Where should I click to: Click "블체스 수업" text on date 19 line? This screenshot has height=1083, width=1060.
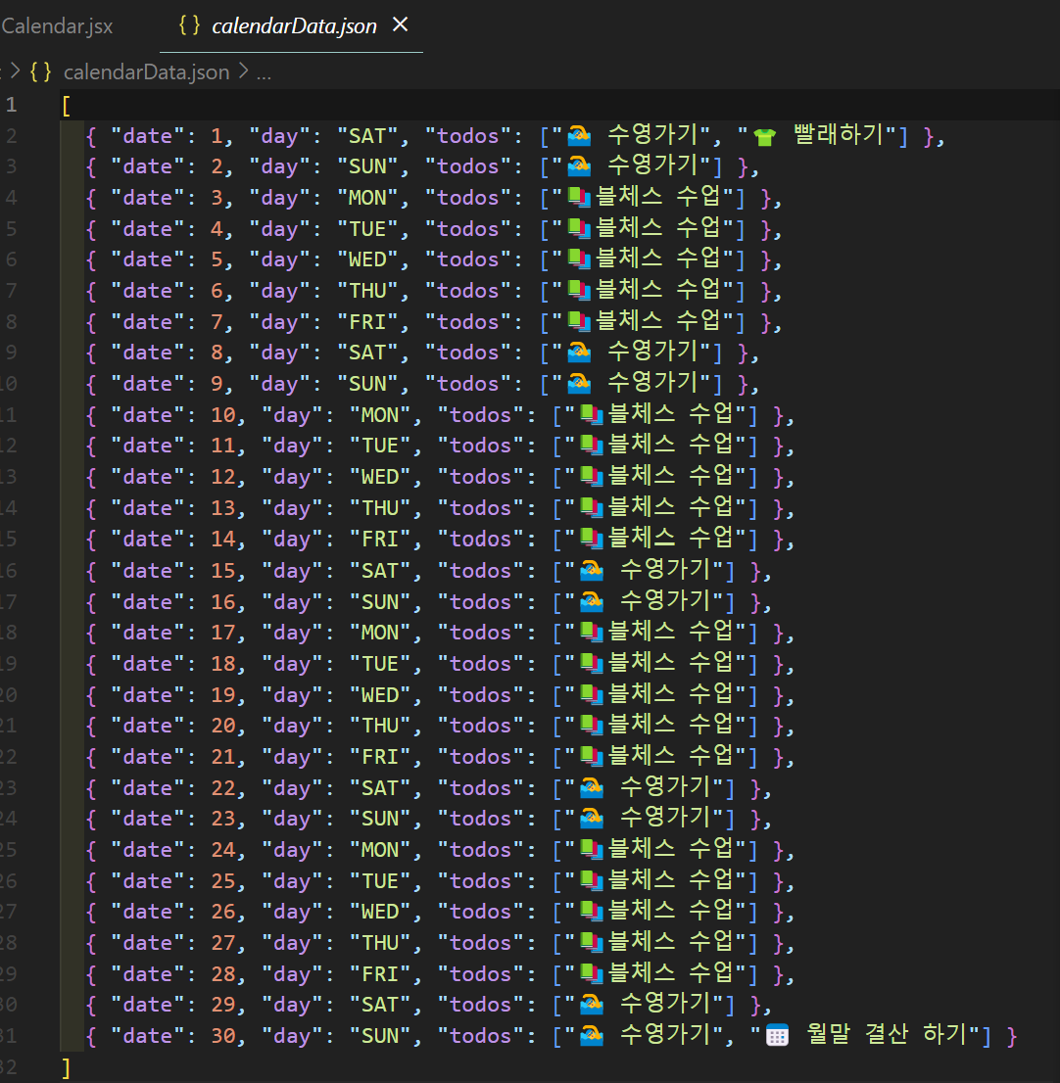(669, 693)
